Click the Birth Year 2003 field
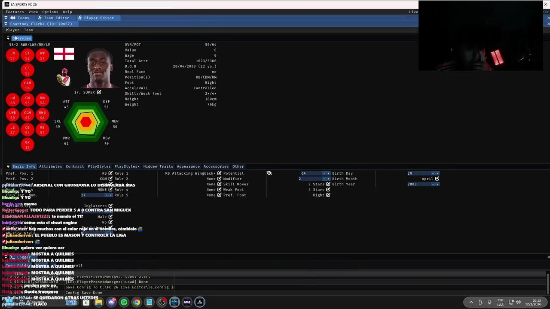 coord(419,184)
